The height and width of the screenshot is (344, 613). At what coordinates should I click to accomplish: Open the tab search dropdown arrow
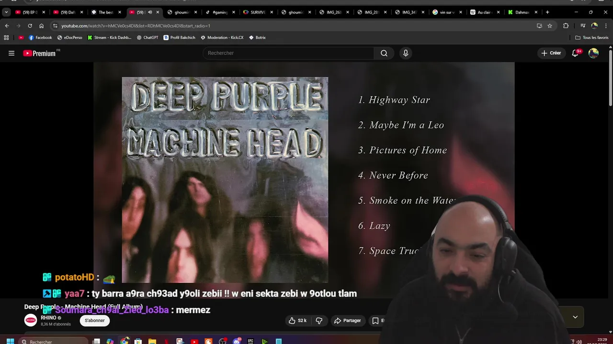pyautogui.click(x=6, y=12)
